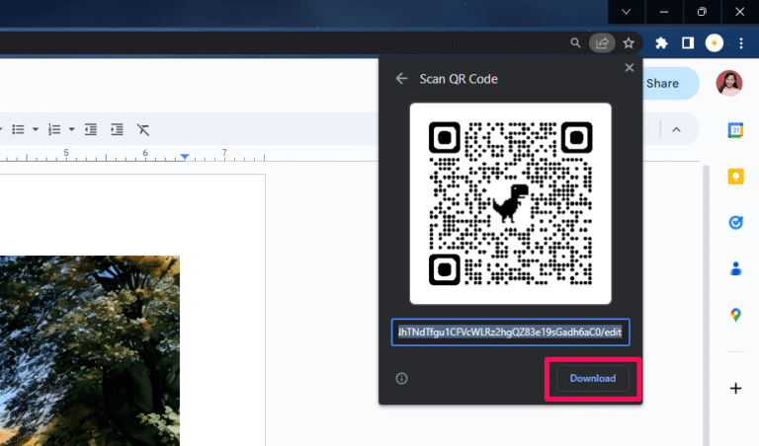Screen dimensions: 759x446
Task: Go back from Scan QR Code panel
Action: [x=401, y=79]
